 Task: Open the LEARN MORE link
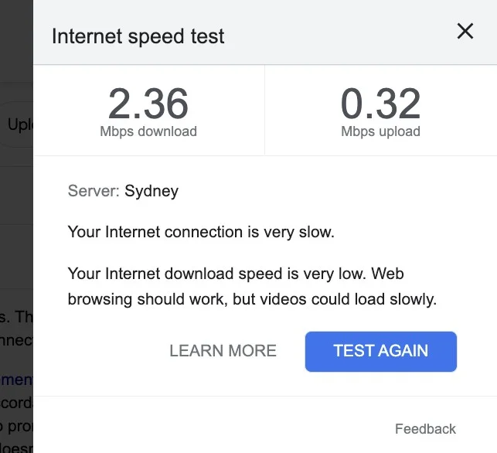point(223,351)
